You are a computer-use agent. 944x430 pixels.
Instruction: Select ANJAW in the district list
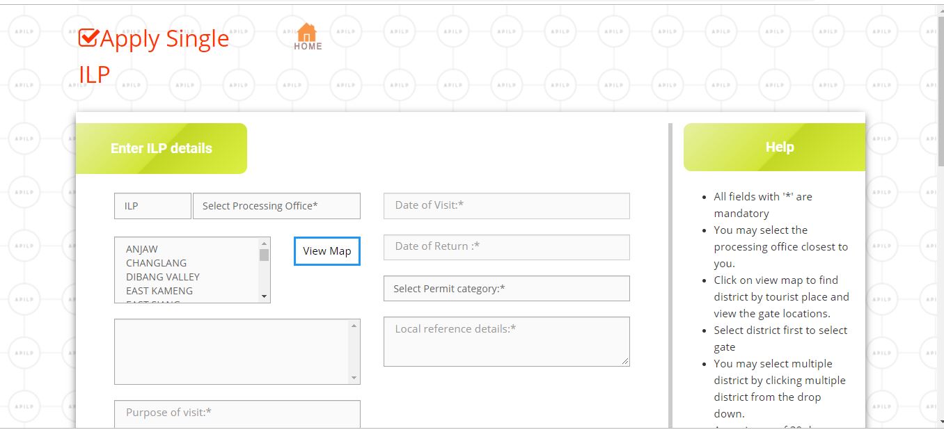click(142, 249)
